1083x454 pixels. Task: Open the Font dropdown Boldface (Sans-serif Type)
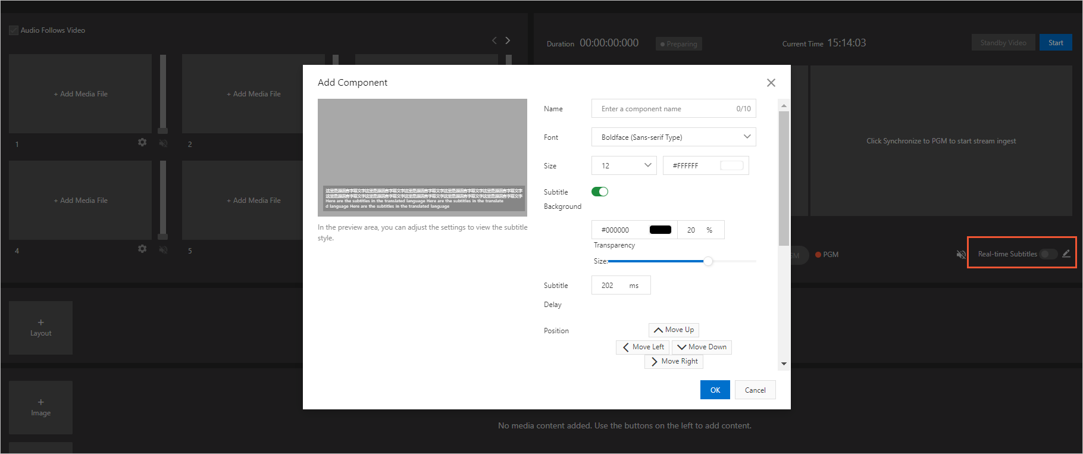[674, 137]
